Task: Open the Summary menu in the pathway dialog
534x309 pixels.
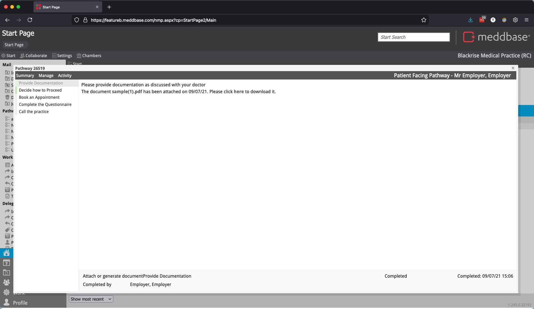Action: pos(25,75)
